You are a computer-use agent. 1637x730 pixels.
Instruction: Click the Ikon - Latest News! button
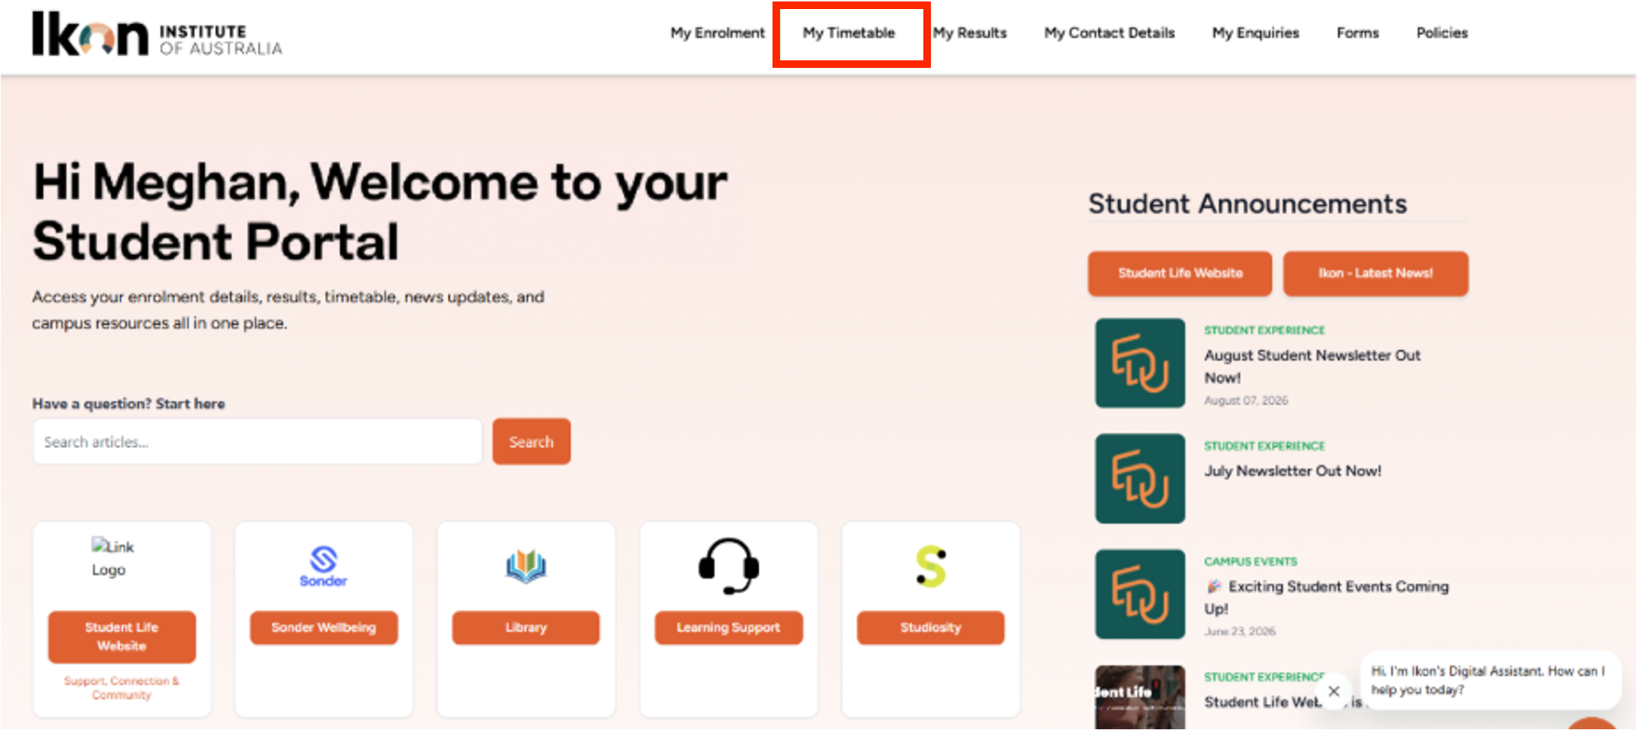(x=1375, y=274)
